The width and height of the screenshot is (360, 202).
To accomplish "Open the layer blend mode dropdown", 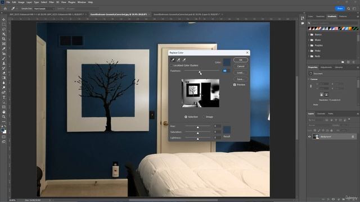I will [x=319, y=125].
